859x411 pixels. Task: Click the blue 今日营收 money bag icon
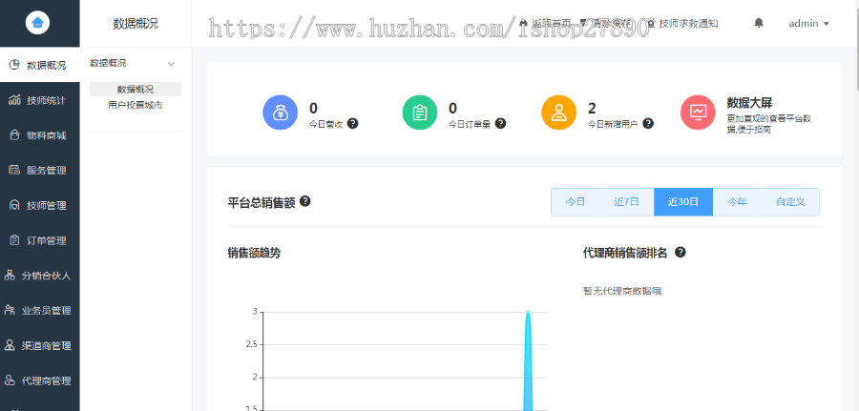click(280, 113)
